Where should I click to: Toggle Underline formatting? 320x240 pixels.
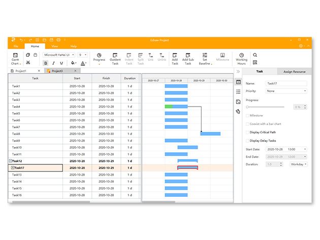coord(61,63)
